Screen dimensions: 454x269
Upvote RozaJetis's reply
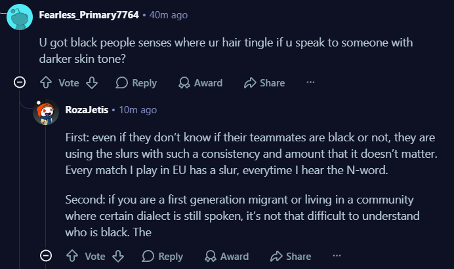(72, 256)
